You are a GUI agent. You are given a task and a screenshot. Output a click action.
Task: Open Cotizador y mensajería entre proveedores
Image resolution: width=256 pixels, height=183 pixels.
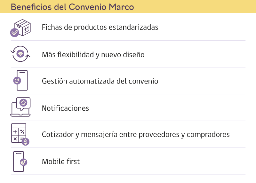coord(136,134)
